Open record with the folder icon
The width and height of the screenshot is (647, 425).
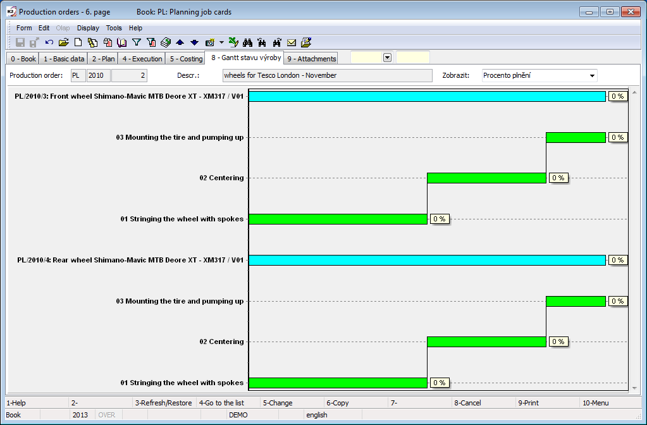[63, 42]
